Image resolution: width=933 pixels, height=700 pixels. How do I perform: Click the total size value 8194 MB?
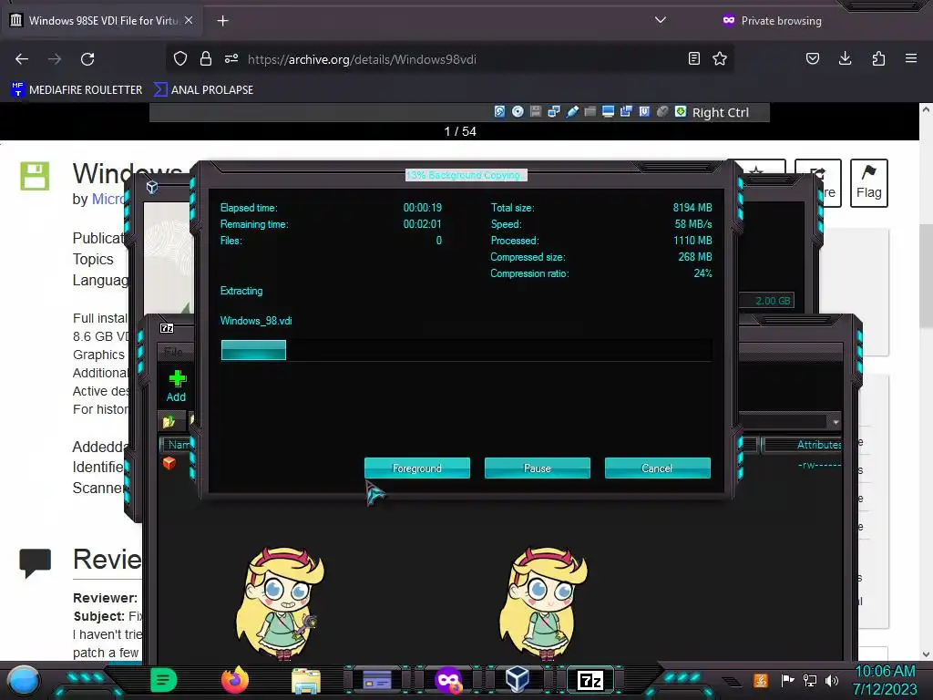[692, 208]
